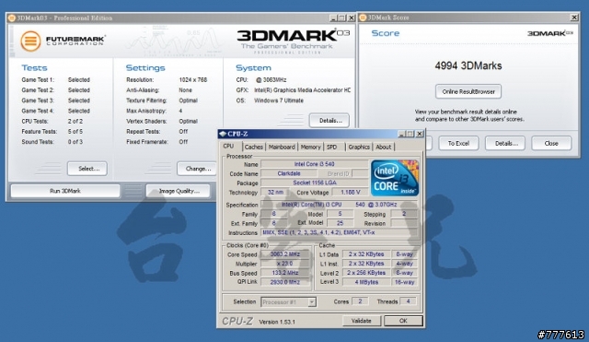Screen dimensions: 589x342
Task: Click the Instructions field listing MMX, SSE
Action: 339,232
